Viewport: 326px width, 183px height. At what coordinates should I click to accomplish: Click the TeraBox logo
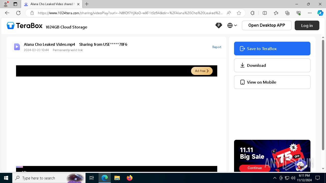(24, 25)
